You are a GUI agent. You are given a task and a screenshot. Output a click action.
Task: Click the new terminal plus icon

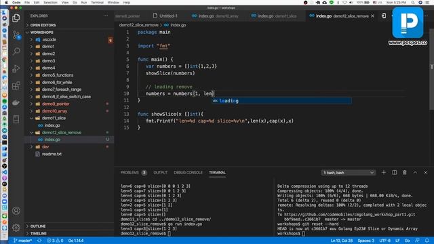click(384, 173)
